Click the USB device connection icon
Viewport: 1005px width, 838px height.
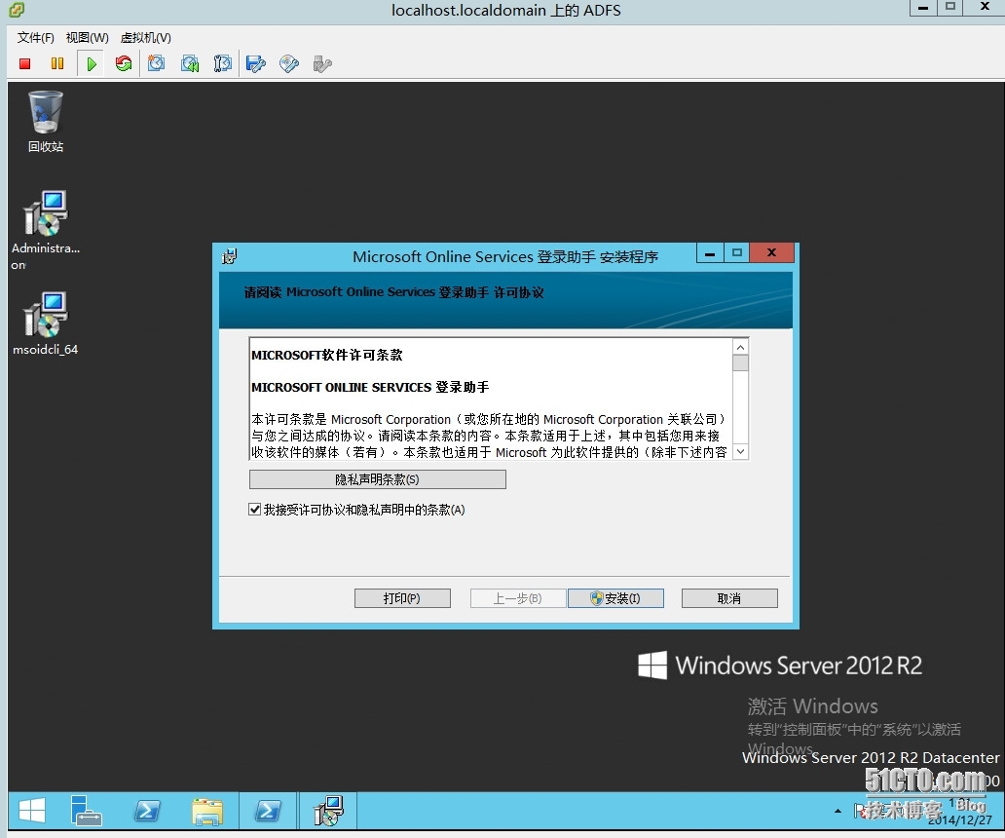tap(322, 63)
